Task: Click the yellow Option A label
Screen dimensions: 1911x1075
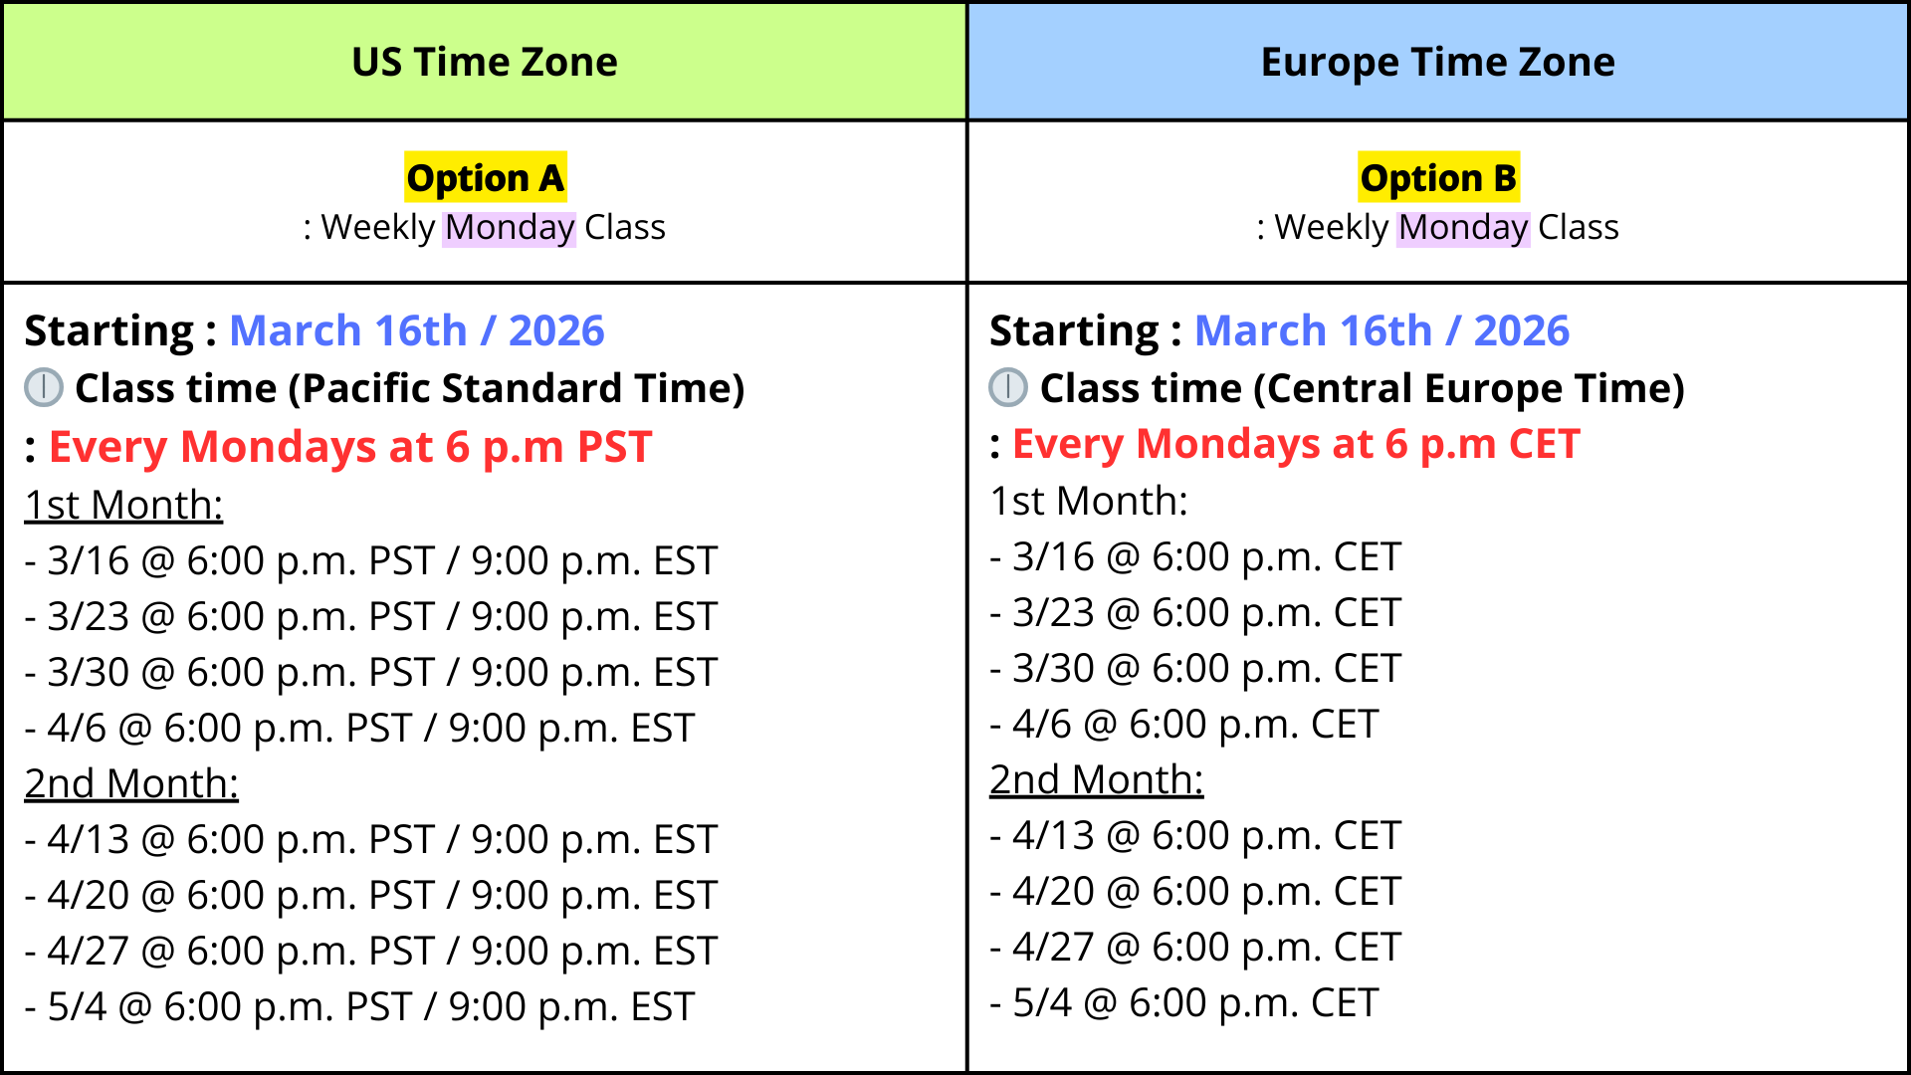Action: point(485,178)
